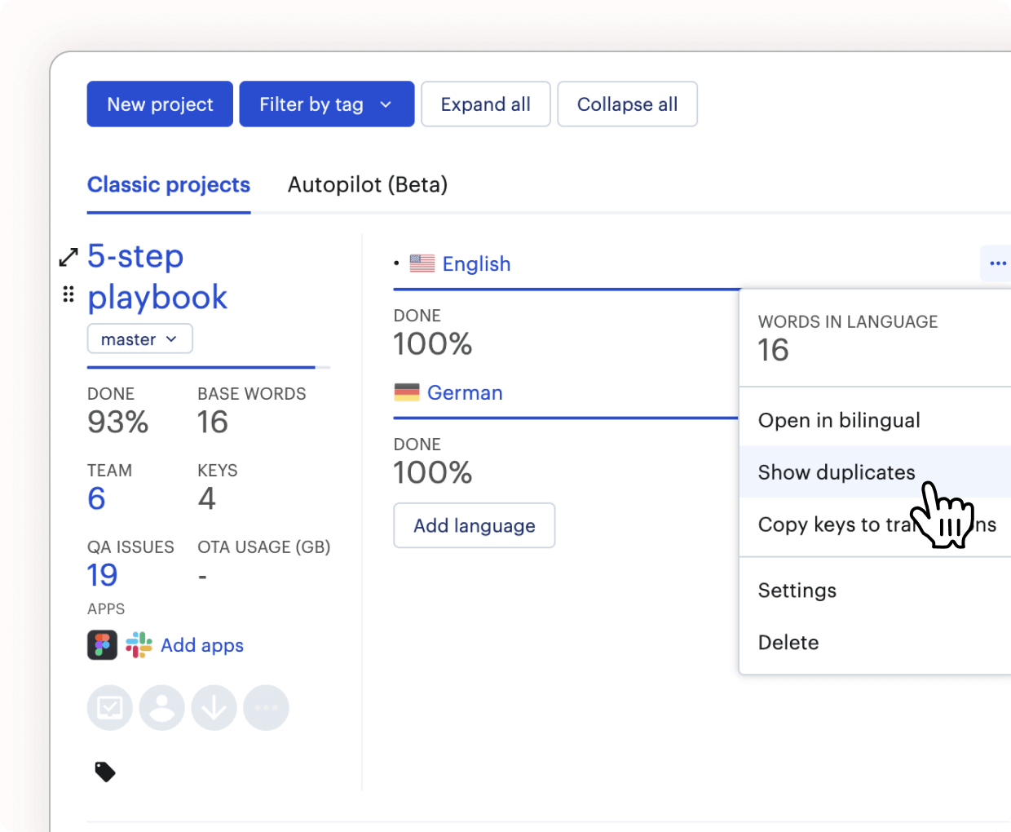The image size is (1011, 832).
Task: Click the tasks checklist round icon
Action: click(x=110, y=708)
